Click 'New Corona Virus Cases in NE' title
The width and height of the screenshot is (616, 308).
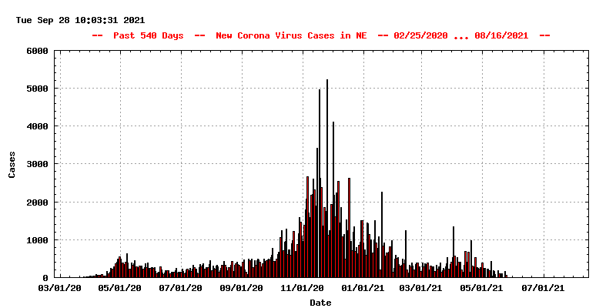point(291,35)
